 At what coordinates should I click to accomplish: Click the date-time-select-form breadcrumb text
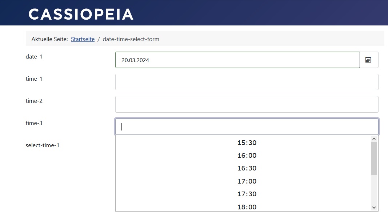(x=131, y=39)
